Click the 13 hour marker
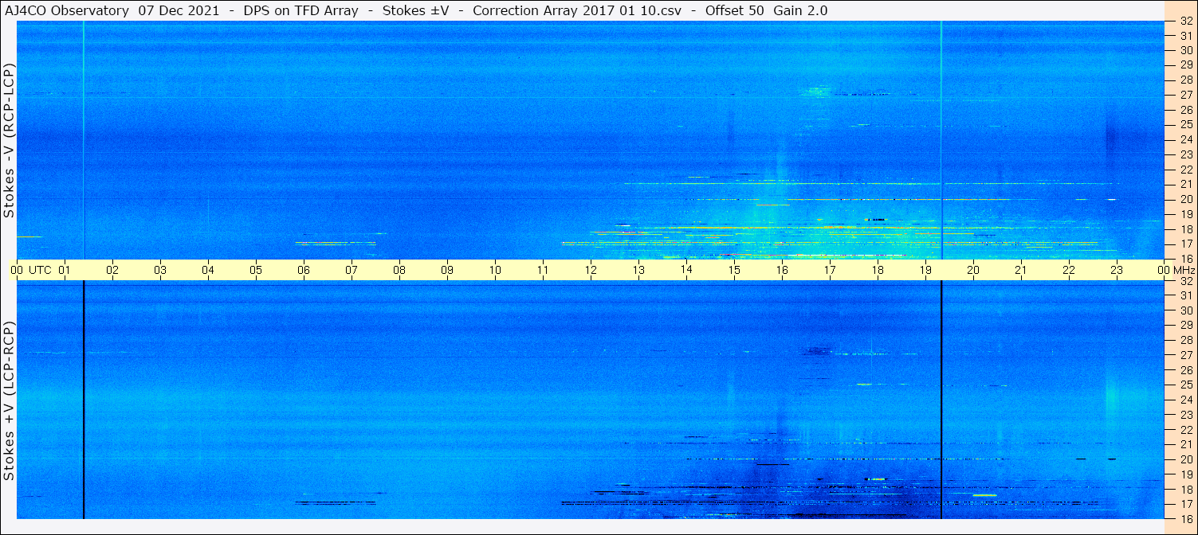The height and width of the screenshot is (535, 1198). click(x=638, y=270)
